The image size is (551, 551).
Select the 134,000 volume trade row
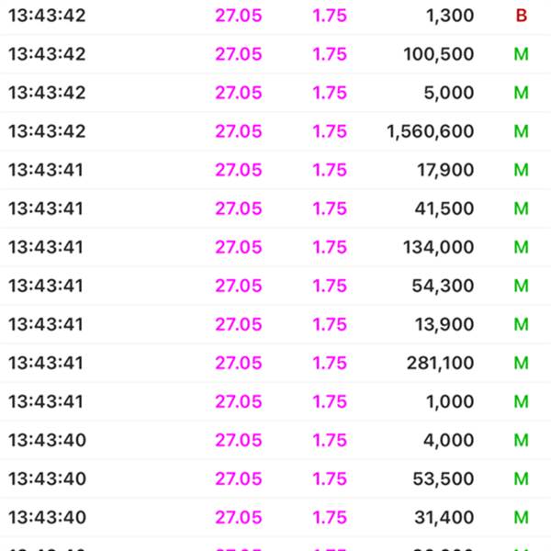point(275,247)
